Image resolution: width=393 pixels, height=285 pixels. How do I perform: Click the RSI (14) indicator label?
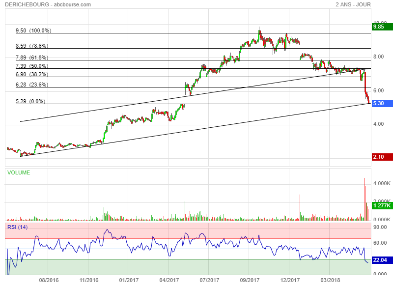coord(17,227)
